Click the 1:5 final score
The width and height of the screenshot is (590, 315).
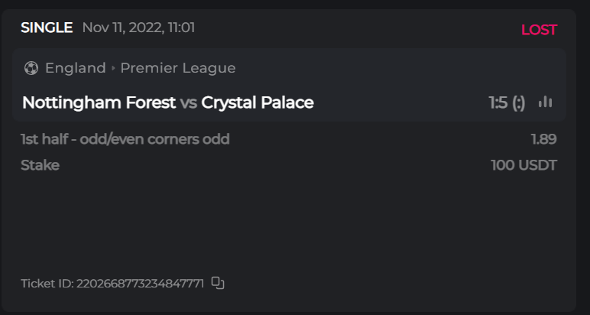coord(498,102)
